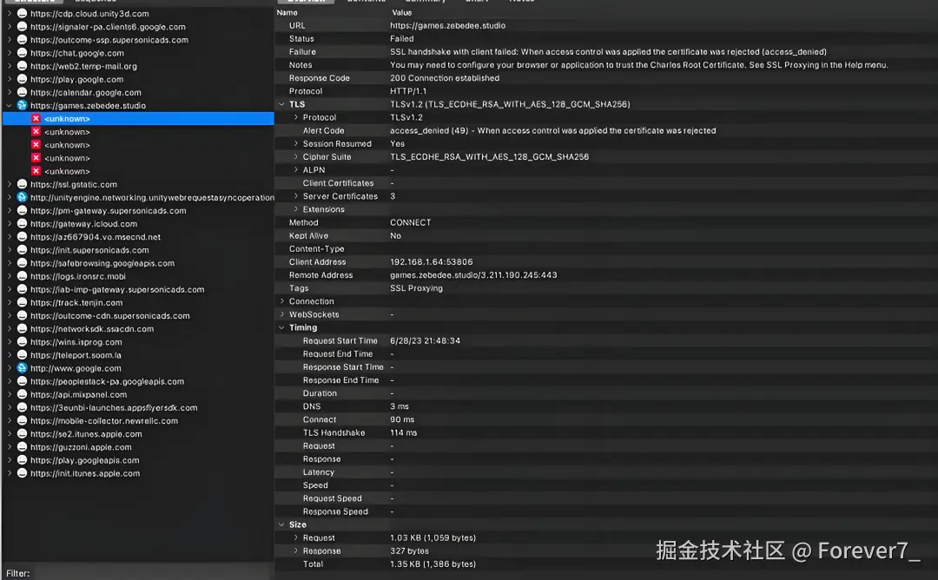
Task: Click the Name column header
Action: tap(287, 12)
